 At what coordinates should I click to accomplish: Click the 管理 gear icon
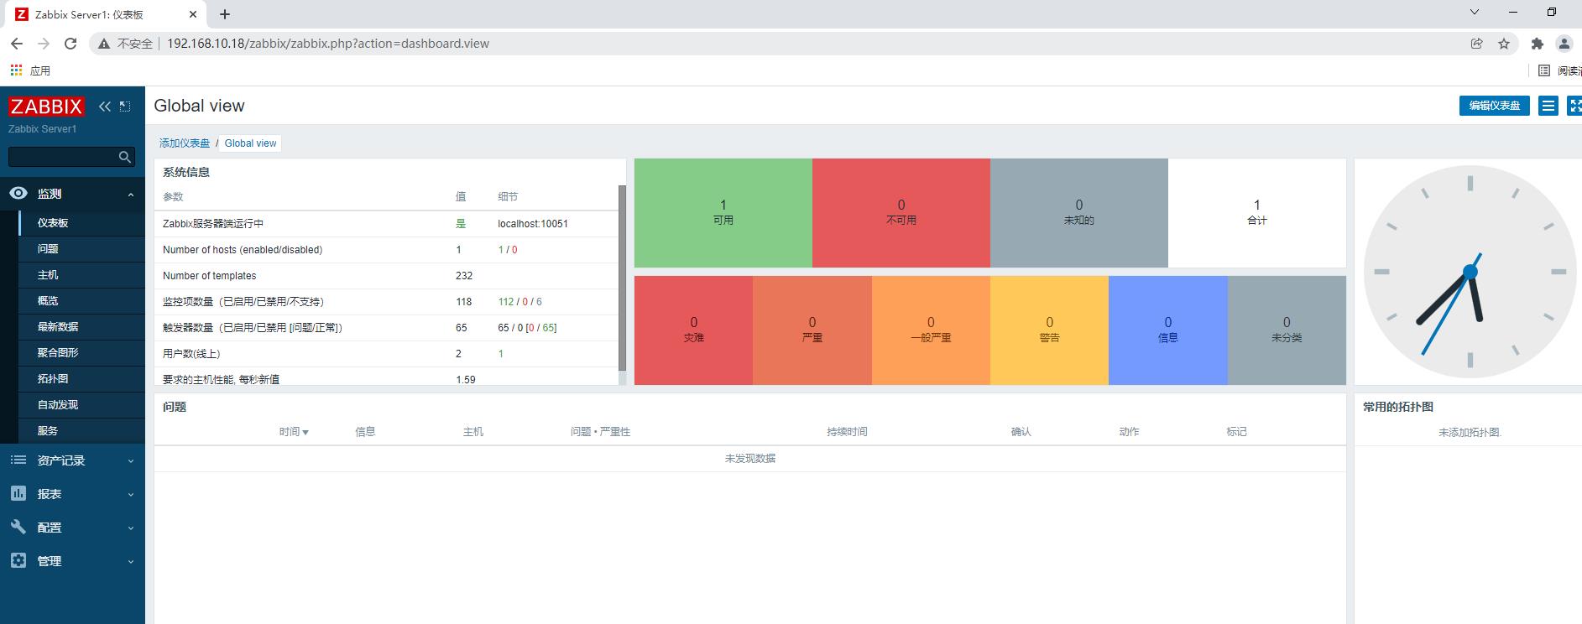(18, 560)
